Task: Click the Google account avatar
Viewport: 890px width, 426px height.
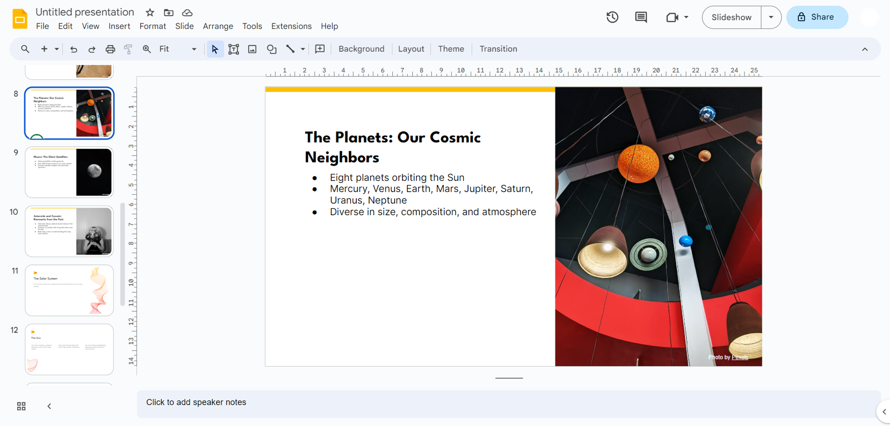Action: (x=868, y=17)
